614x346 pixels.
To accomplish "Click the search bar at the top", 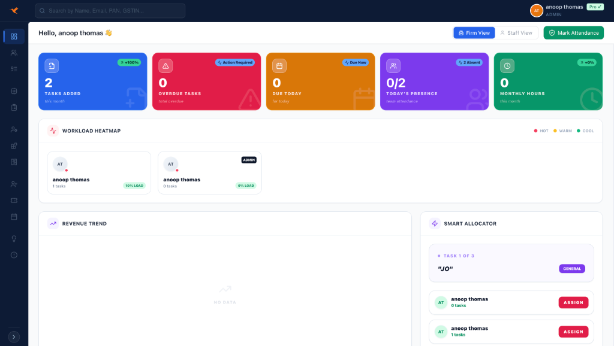I will click(x=110, y=10).
